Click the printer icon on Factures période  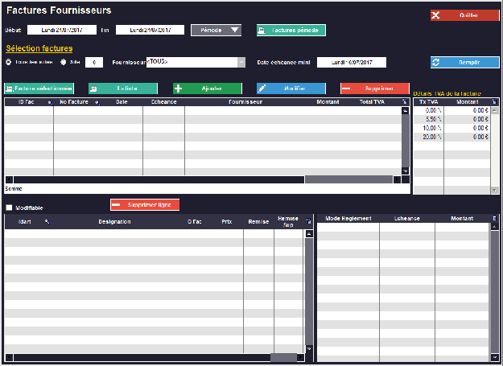coord(262,31)
